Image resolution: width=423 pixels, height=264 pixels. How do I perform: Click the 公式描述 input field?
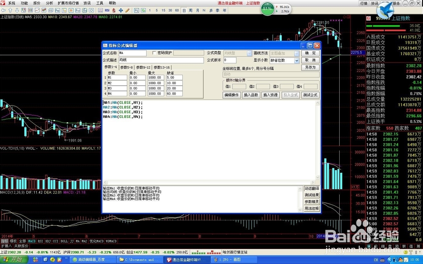point(161,60)
